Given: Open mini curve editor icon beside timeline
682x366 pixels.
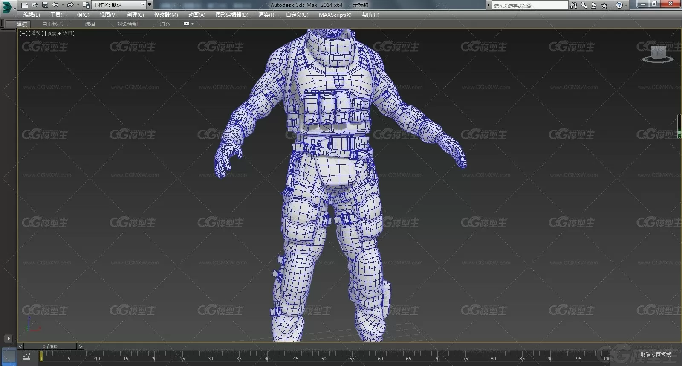Looking at the screenshot, I should click(x=26, y=356).
